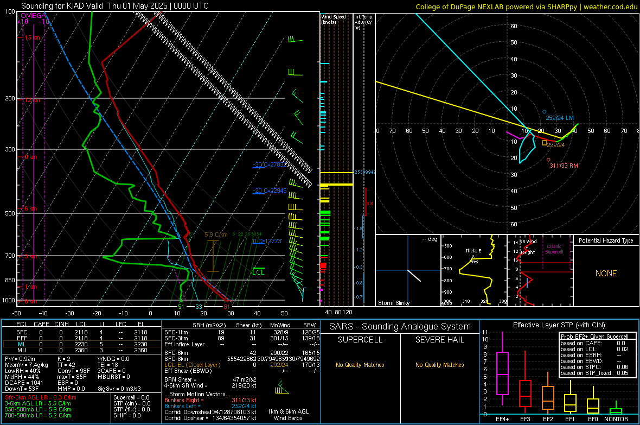Image resolution: width=640 pixels, height=425 pixels.
Task: Click the orange square marker on the hodograph
Action: [x=544, y=143]
